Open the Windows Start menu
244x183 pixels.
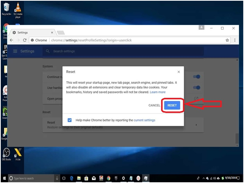(5, 178)
